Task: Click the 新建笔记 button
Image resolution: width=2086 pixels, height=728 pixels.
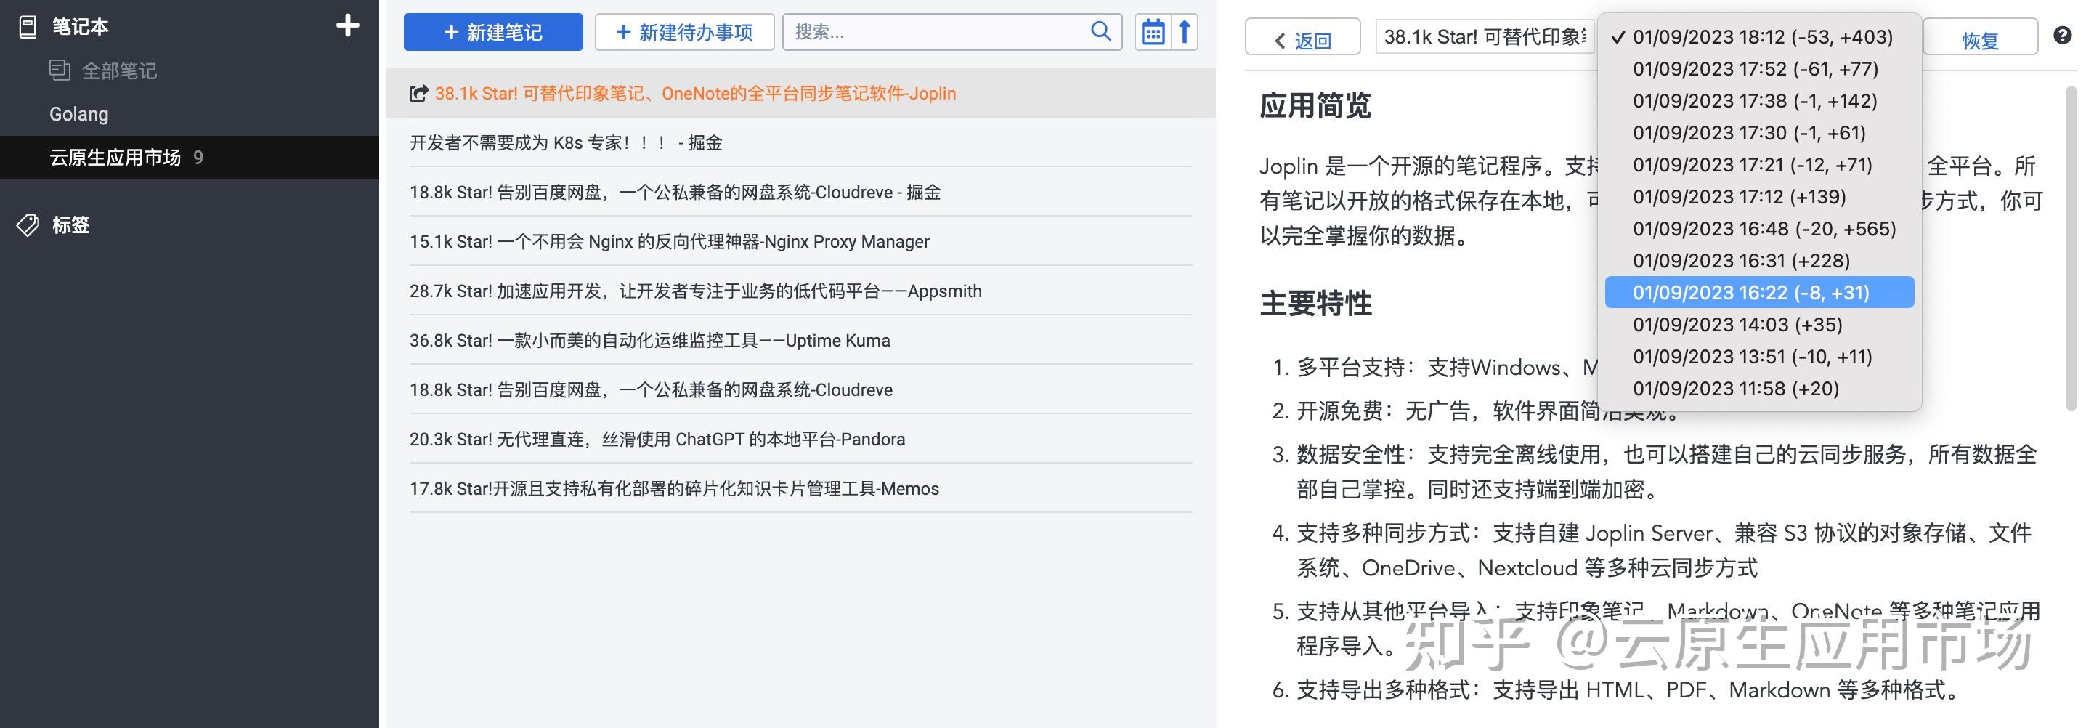Action: coord(493,33)
